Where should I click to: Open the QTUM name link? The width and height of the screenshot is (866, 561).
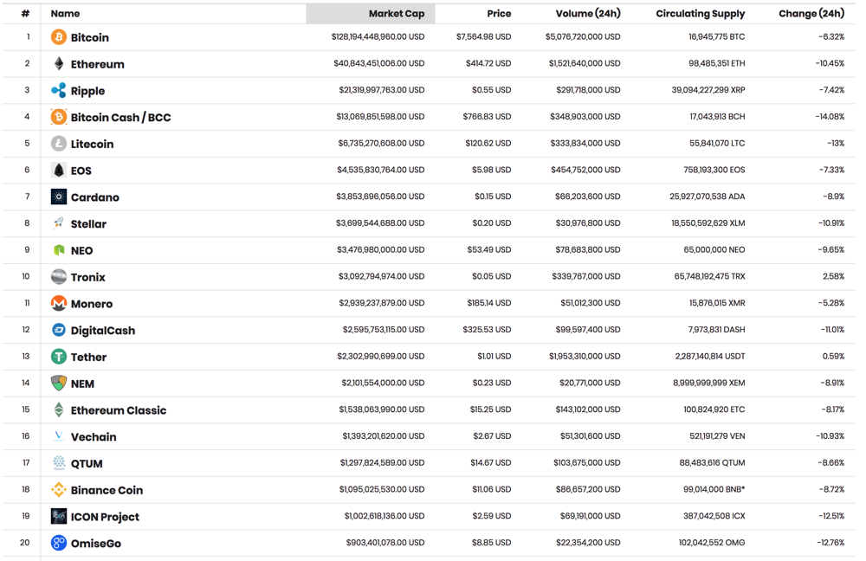point(87,464)
